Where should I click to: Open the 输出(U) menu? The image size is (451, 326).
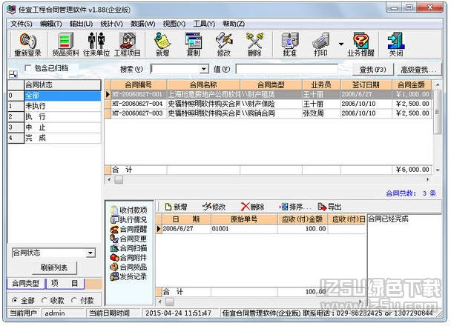[x=81, y=24]
